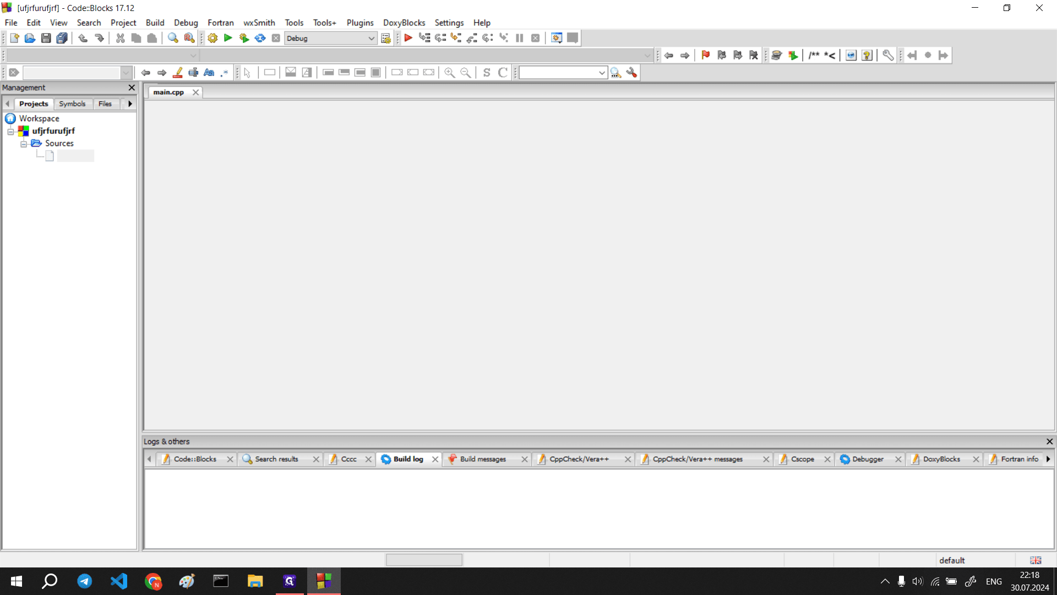This screenshot has width=1057, height=595.
Task: Close the main.cpp editor tab
Action: [195, 92]
